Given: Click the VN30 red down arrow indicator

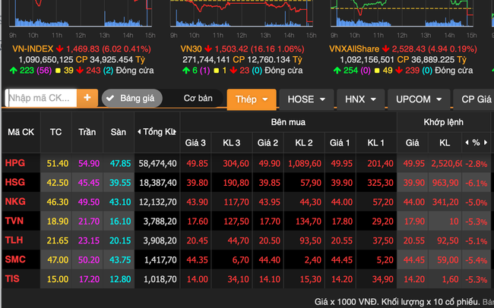Looking at the screenshot, I should tap(208, 49).
